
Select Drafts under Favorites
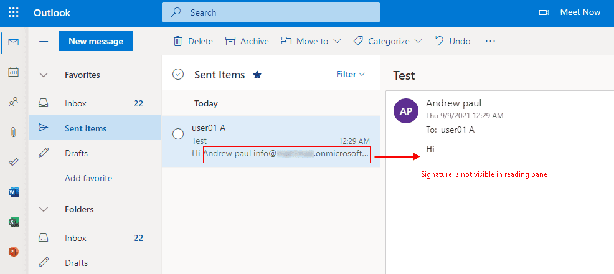(76, 153)
